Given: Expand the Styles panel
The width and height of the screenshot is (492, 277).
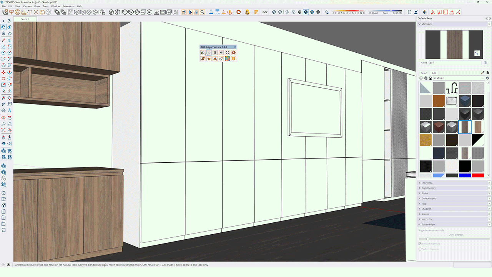Looking at the screenshot, I should click(x=419, y=193).
